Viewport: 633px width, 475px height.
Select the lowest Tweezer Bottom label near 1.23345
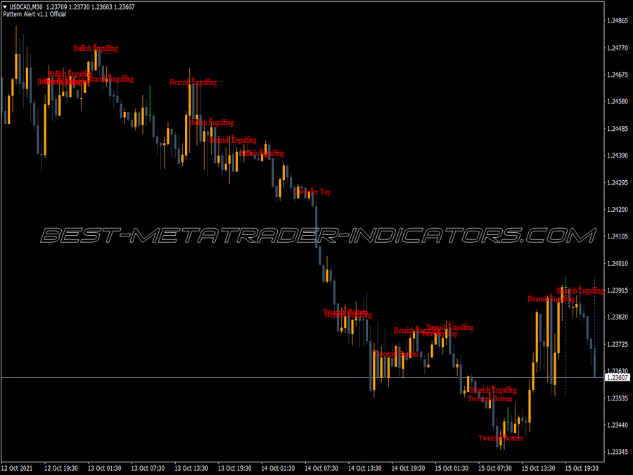point(501,438)
